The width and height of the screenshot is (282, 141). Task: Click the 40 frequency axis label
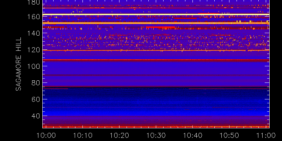tap(36, 116)
